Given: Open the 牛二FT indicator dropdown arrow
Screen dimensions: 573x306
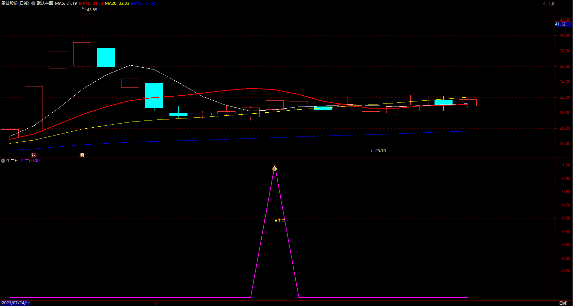Looking at the screenshot, I should point(3,161).
